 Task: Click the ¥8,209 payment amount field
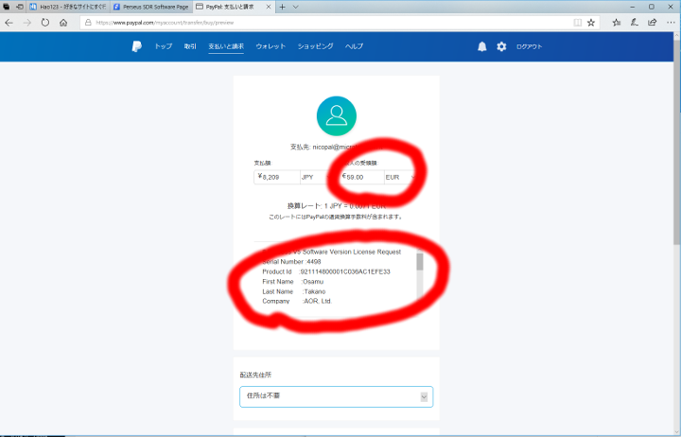(276, 177)
